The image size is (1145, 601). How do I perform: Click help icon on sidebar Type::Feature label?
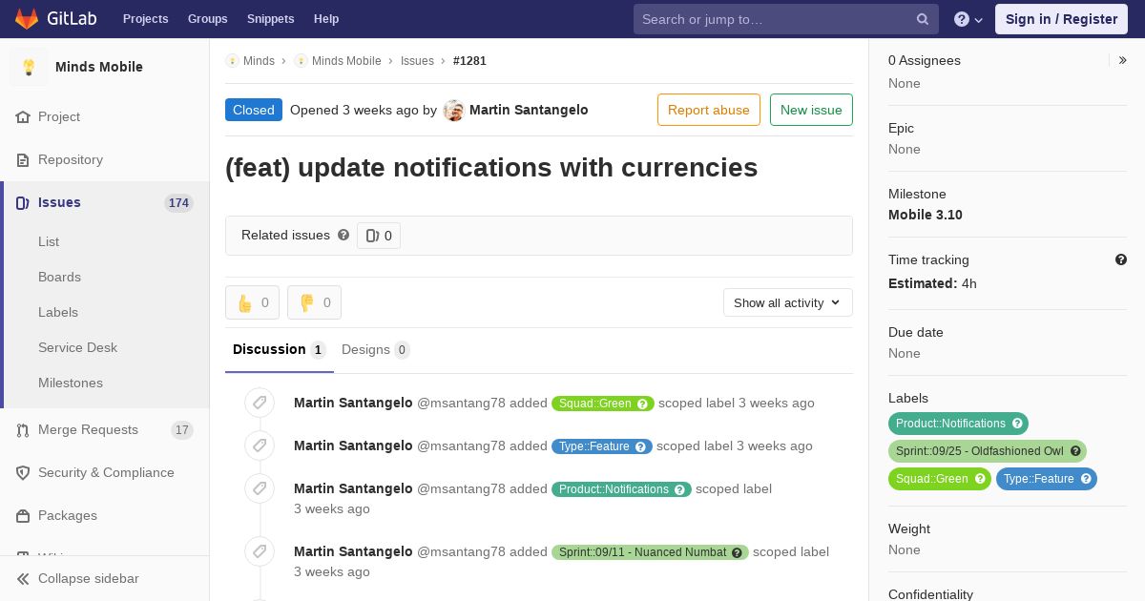(1086, 479)
